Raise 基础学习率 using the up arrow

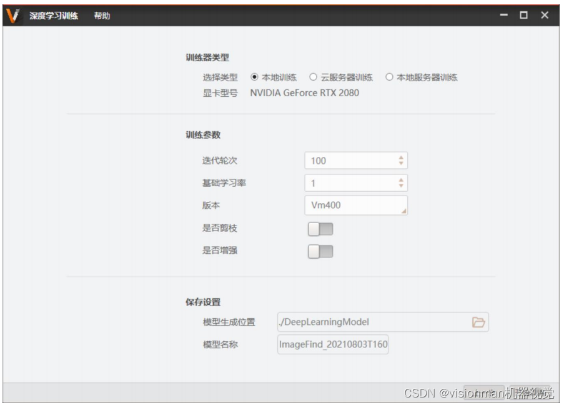click(x=401, y=179)
